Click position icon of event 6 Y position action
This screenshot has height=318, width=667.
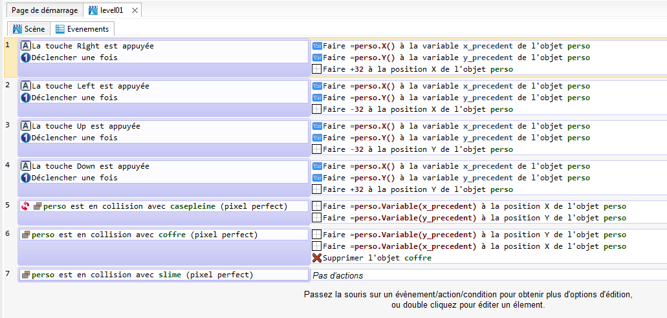(316, 235)
